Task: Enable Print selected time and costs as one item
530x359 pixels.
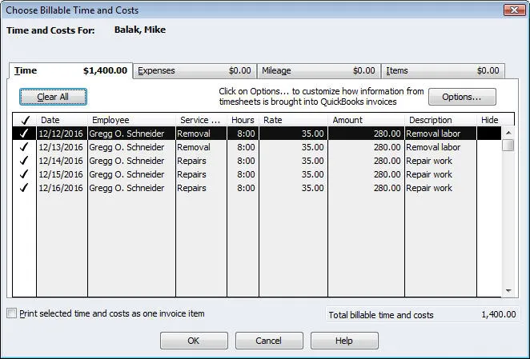Action: [x=11, y=313]
